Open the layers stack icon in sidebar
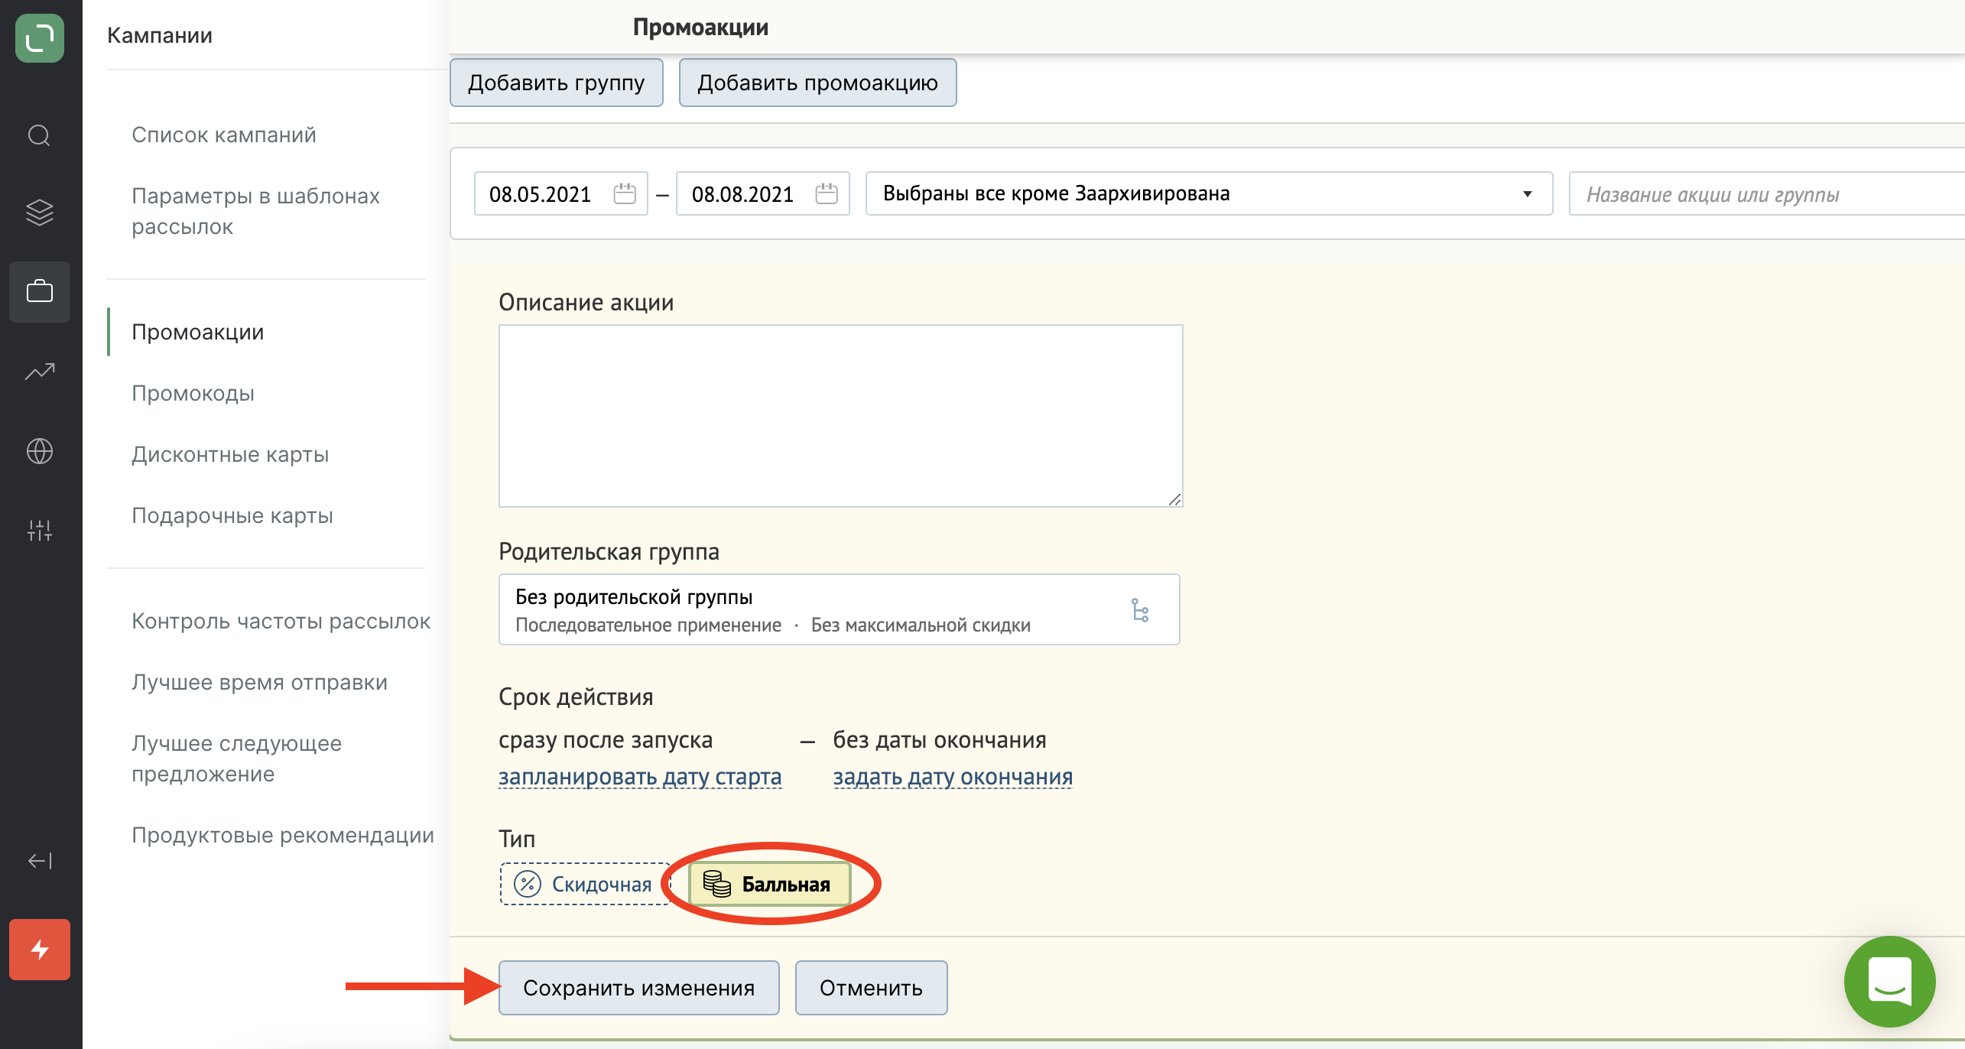 [40, 213]
